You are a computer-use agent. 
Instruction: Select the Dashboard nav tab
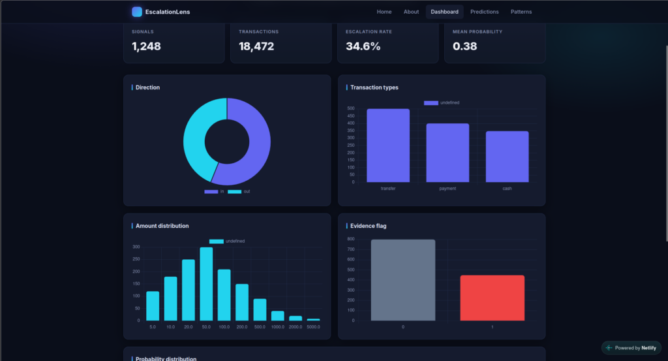point(444,12)
